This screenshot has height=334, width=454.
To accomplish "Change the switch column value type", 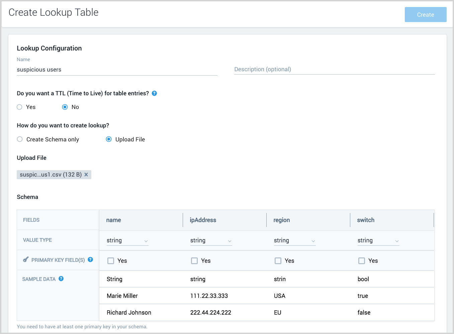I will pyautogui.click(x=378, y=241).
